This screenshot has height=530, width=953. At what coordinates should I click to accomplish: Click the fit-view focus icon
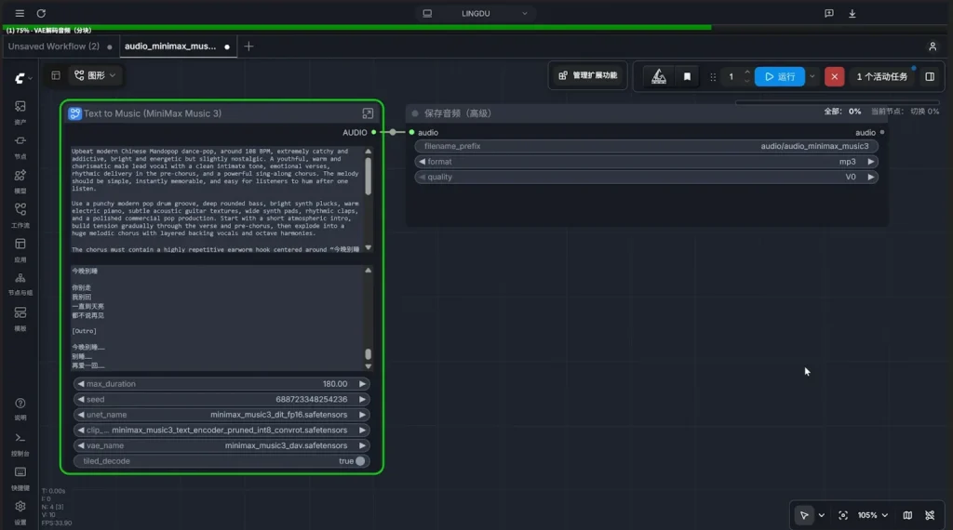tap(843, 515)
